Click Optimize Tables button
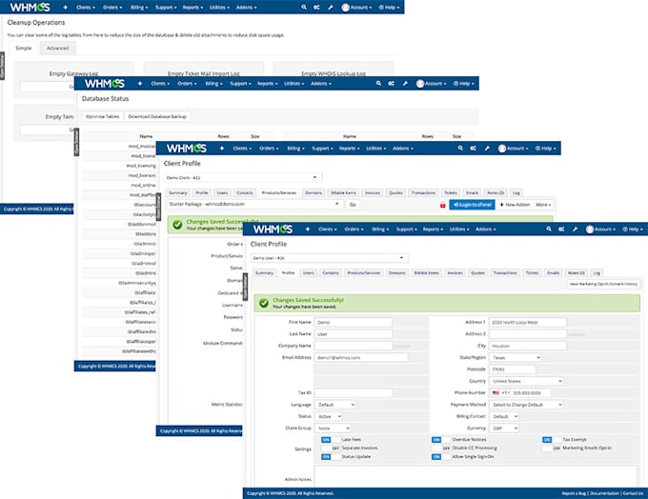The height and width of the screenshot is (499, 648). pos(103,117)
